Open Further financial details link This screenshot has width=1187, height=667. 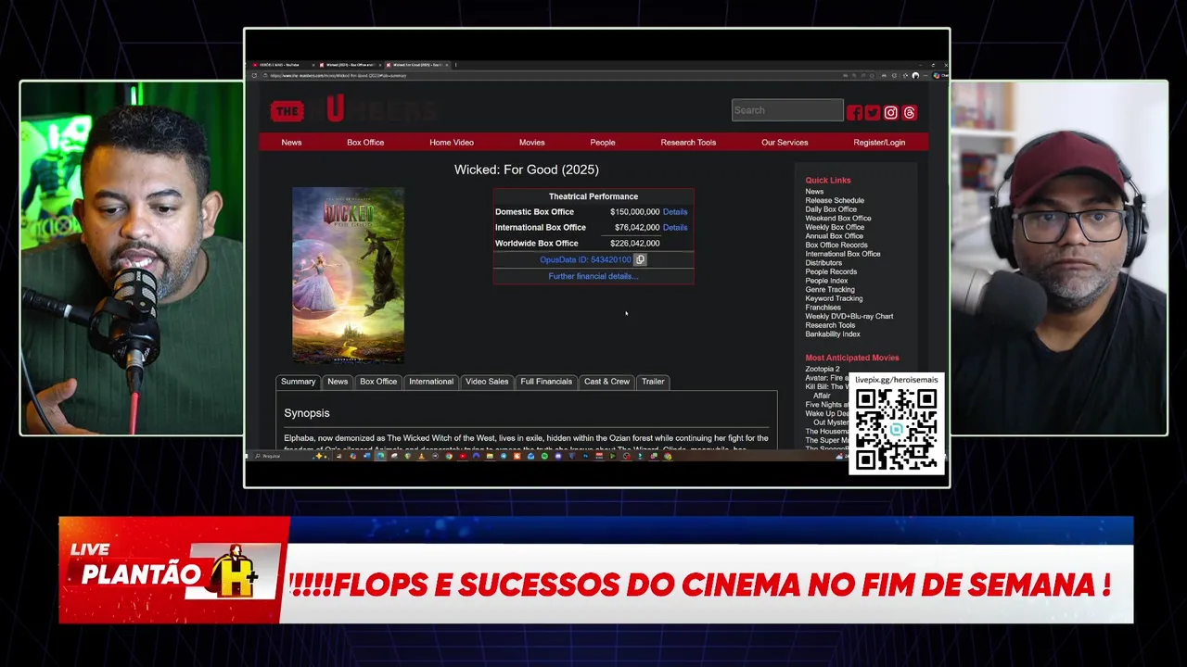tap(593, 276)
